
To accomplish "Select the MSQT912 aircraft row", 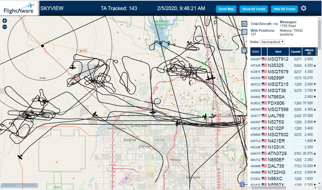I will (x=283, y=59).
